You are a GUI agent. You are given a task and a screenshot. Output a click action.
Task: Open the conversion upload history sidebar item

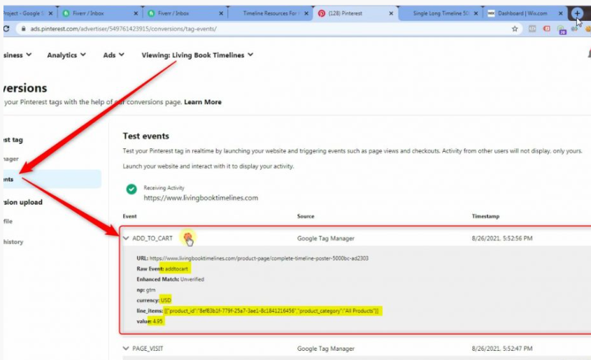[x=14, y=242]
